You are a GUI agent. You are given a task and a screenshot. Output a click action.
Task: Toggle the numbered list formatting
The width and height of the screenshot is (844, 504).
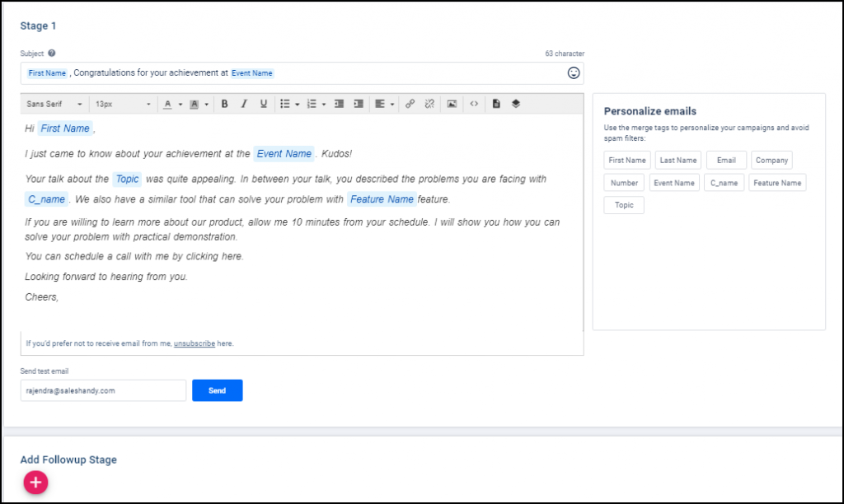coord(314,104)
